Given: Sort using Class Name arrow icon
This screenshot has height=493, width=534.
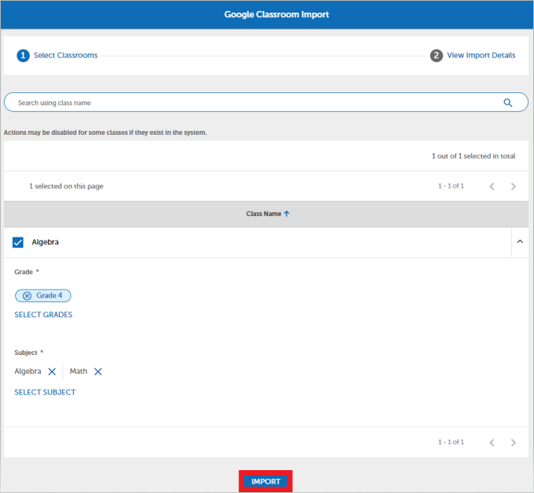Looking at the screenshot, I should click(287, 214).
